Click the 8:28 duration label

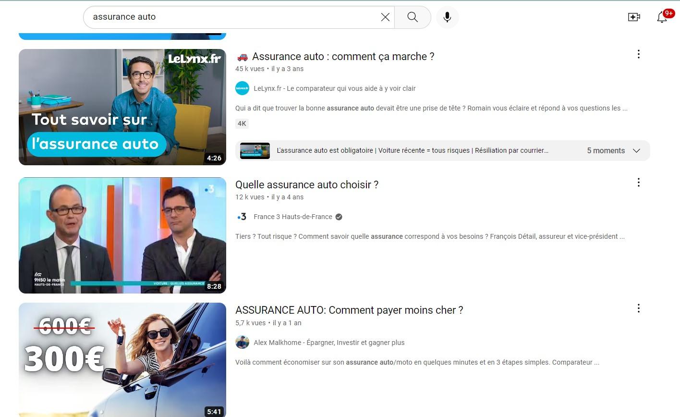point(214,286)
